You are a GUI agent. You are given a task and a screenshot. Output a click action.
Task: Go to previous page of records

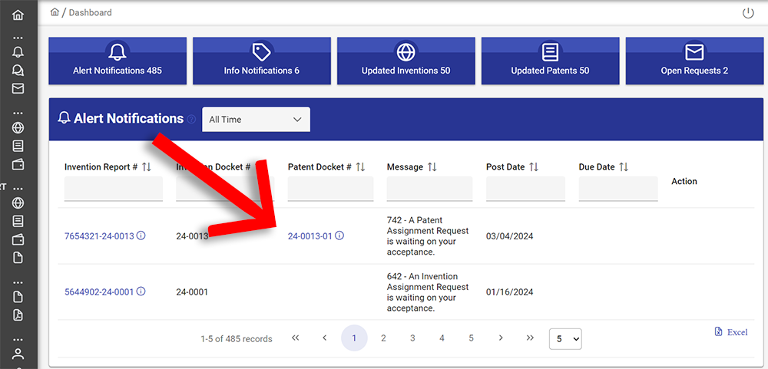324,338
